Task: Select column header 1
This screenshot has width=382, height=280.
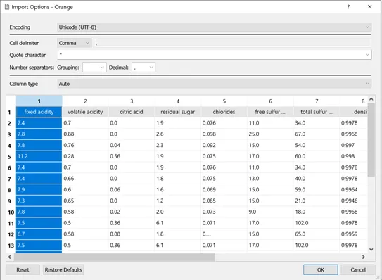Action: (x=39, y=101)
